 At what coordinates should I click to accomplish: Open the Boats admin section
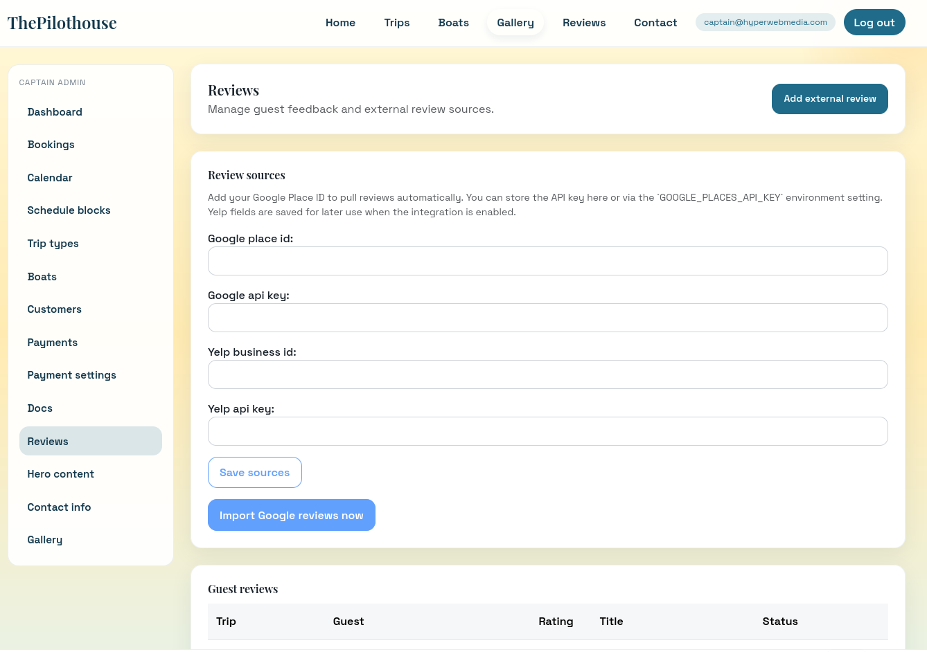[x=42, y=277]
